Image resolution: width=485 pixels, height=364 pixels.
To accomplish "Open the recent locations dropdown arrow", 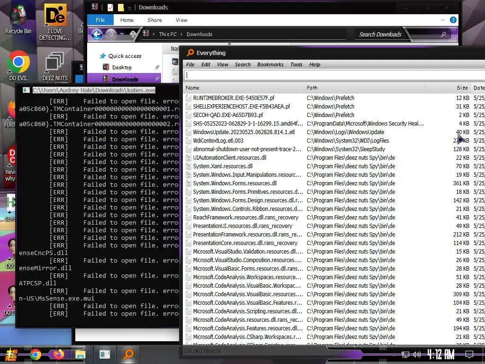I will pos(122,34).
